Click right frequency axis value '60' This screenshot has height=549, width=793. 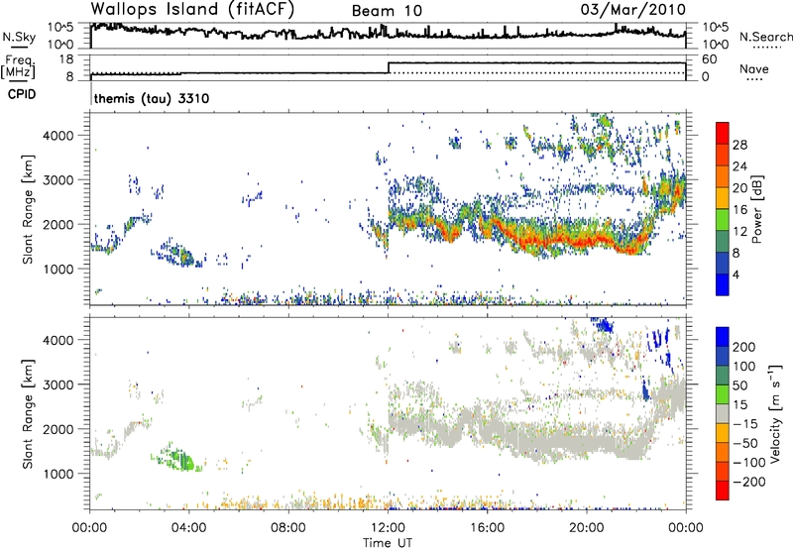[709, 59]
